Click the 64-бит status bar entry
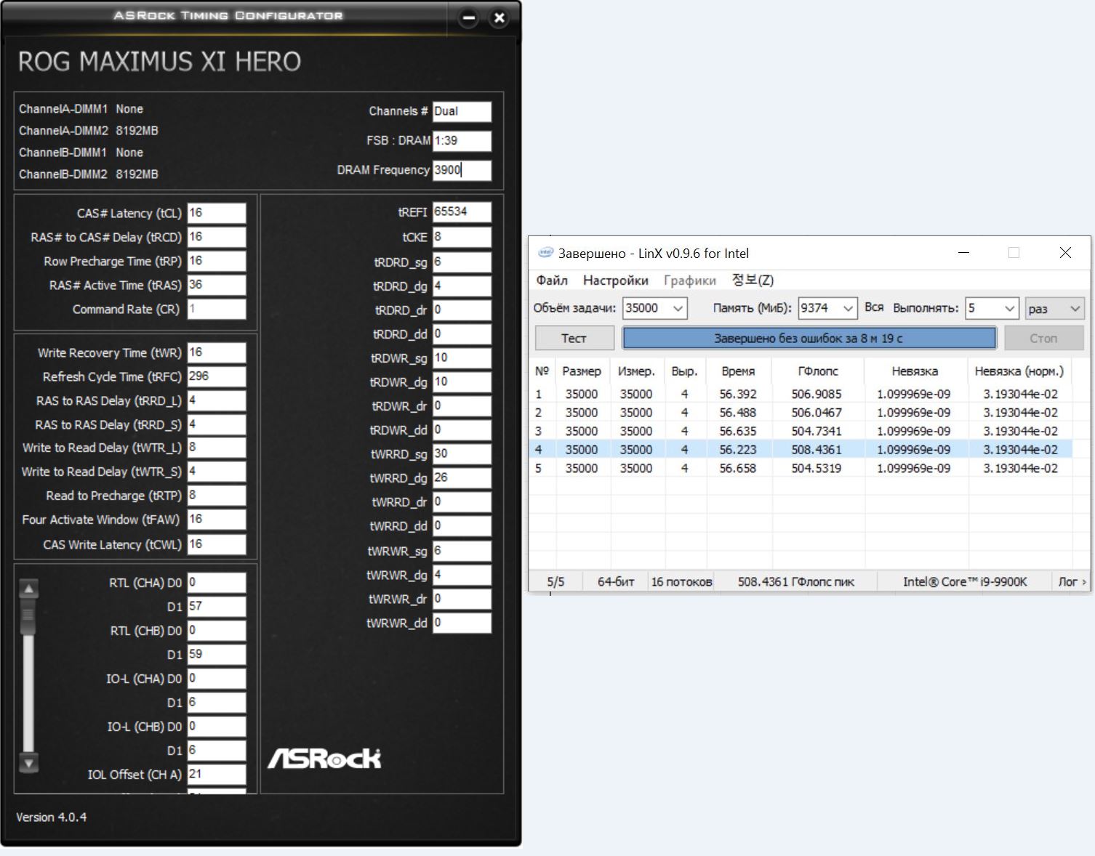 (x=616, y=581)
